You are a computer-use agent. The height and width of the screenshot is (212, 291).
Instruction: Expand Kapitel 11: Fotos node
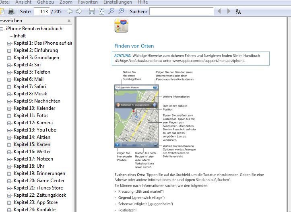[x=9, y=116]
